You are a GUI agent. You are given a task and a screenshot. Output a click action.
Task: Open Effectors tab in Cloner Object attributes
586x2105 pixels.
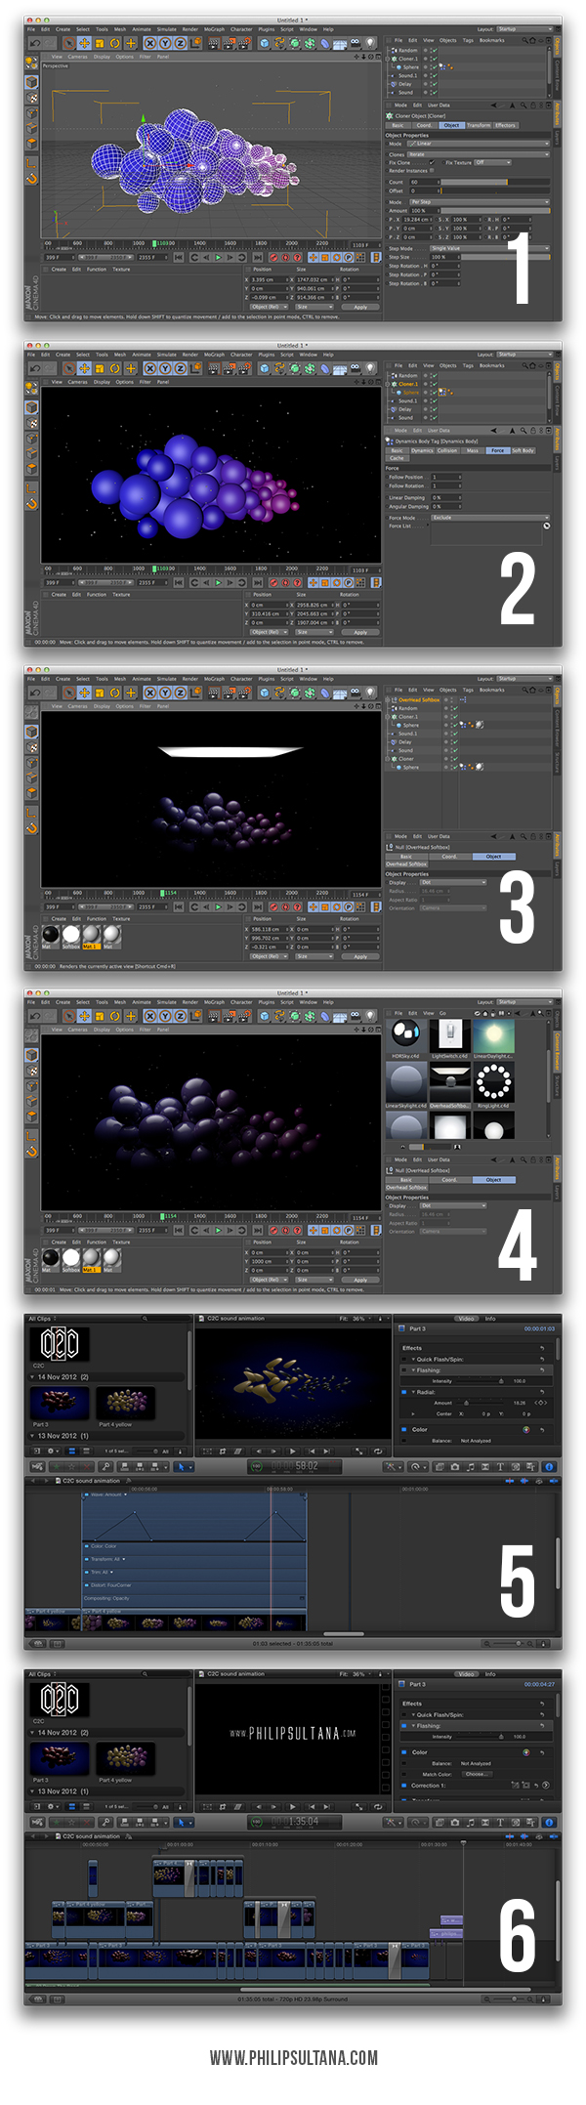click(506, 125)
